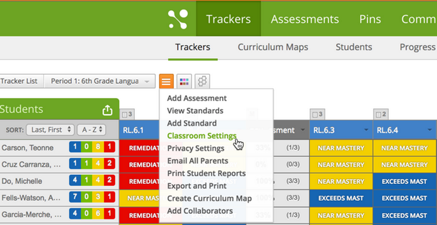Image resolution: width=437 pixels, height=225 pixels.
Task: Click Fells-Watson's NEAR MASTERY cell under RL.6.1
Action: (x=139, y=198)
